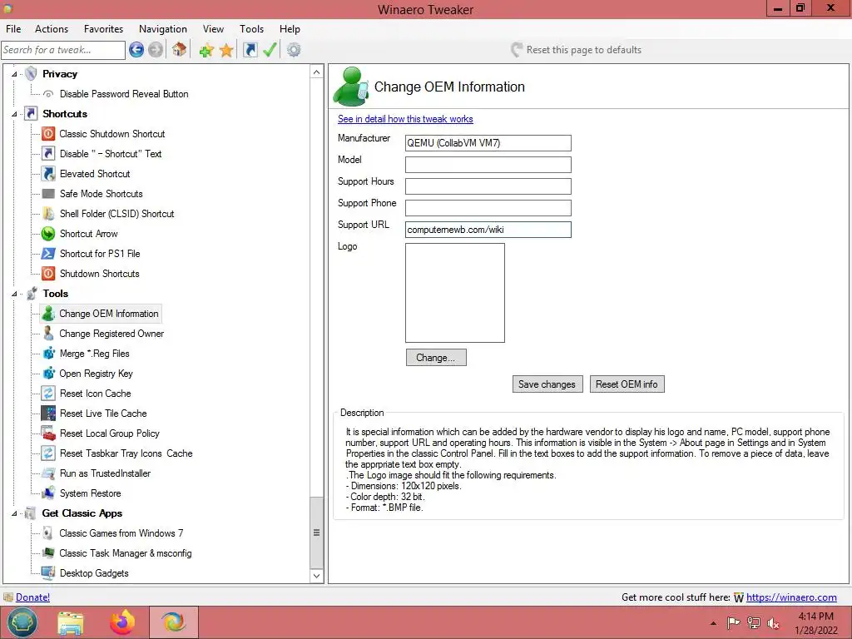Open the Navigation menu
The width and height of the screenshot is (852, 639).
pos(162,29)
